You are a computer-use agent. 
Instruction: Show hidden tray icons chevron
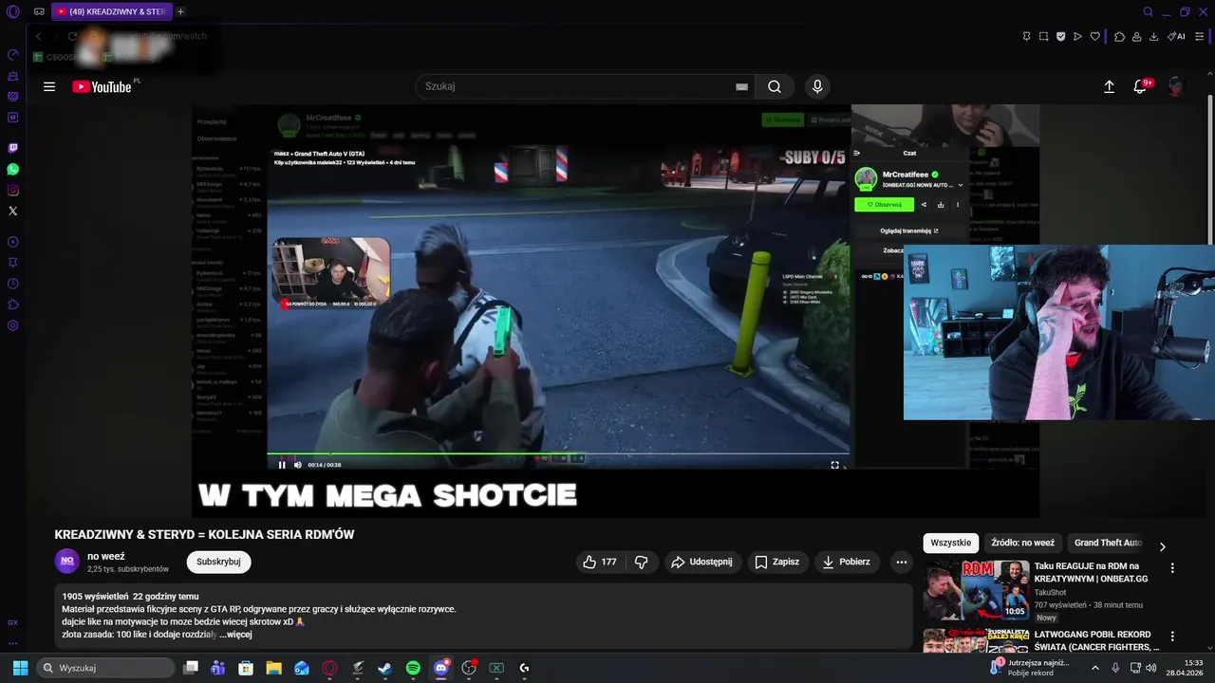point(1094,668)
